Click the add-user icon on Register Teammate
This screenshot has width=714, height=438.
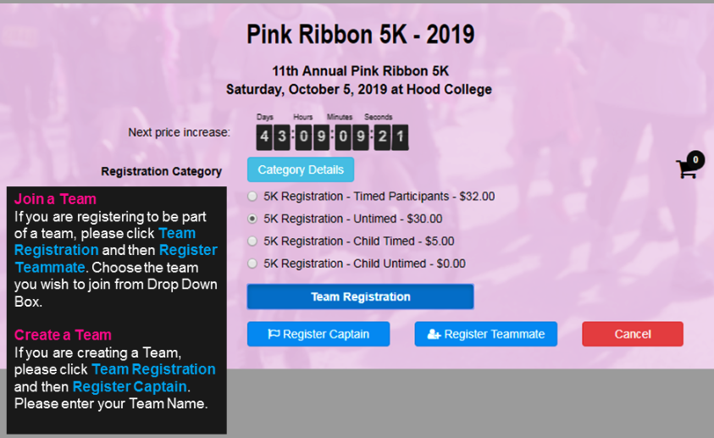point(434,334)
